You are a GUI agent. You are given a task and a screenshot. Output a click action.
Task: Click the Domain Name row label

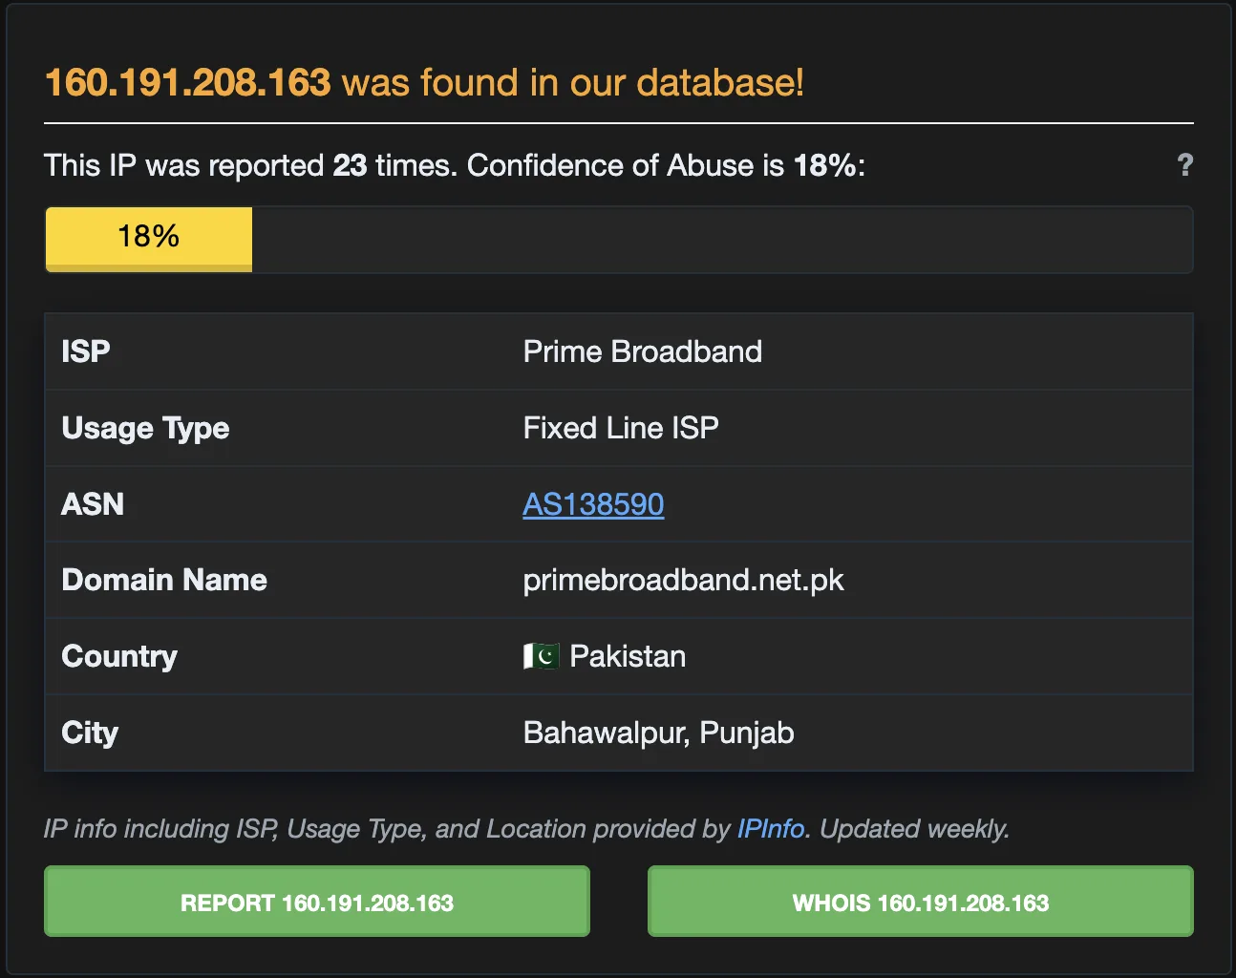(164, 580)
